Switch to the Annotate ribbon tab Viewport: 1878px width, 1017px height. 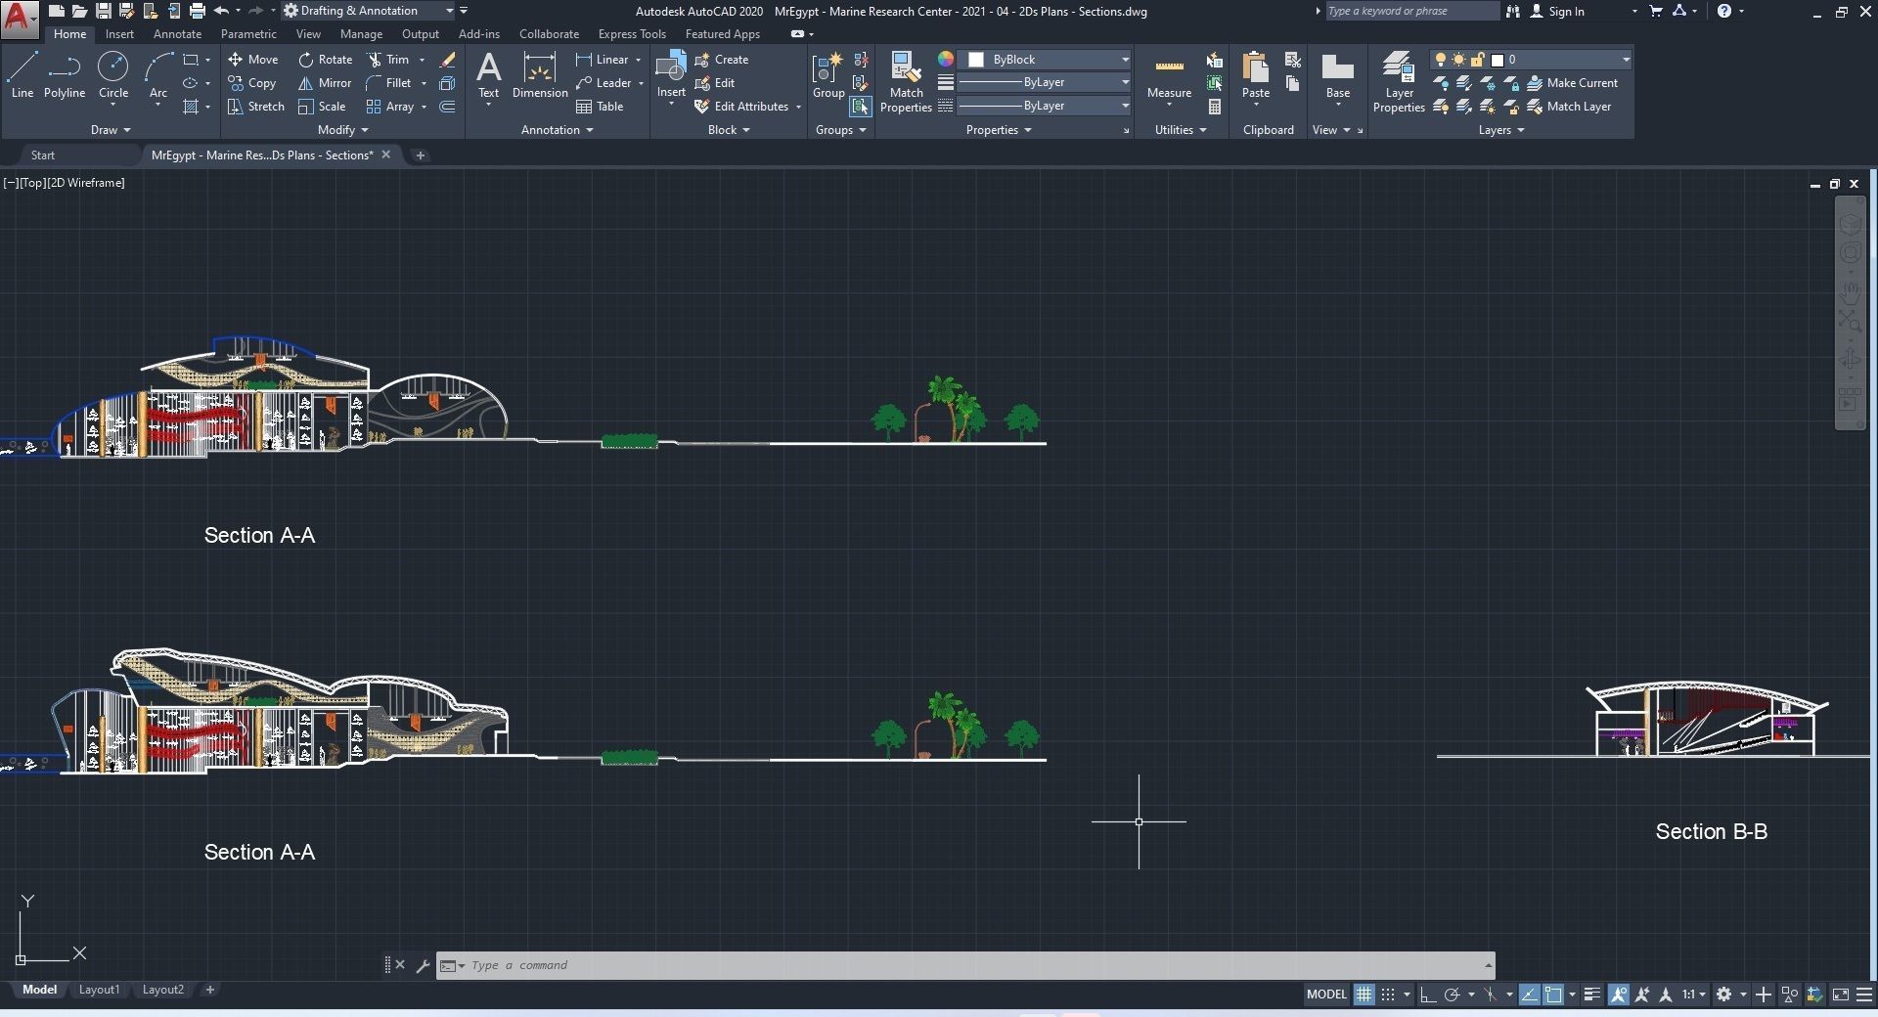[177, 34]
